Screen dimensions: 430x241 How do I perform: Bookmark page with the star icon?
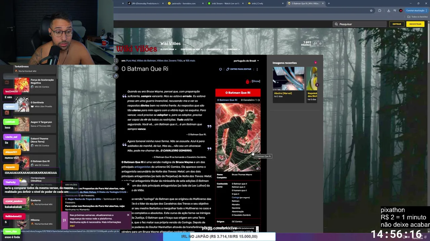(x=371, y=10)
